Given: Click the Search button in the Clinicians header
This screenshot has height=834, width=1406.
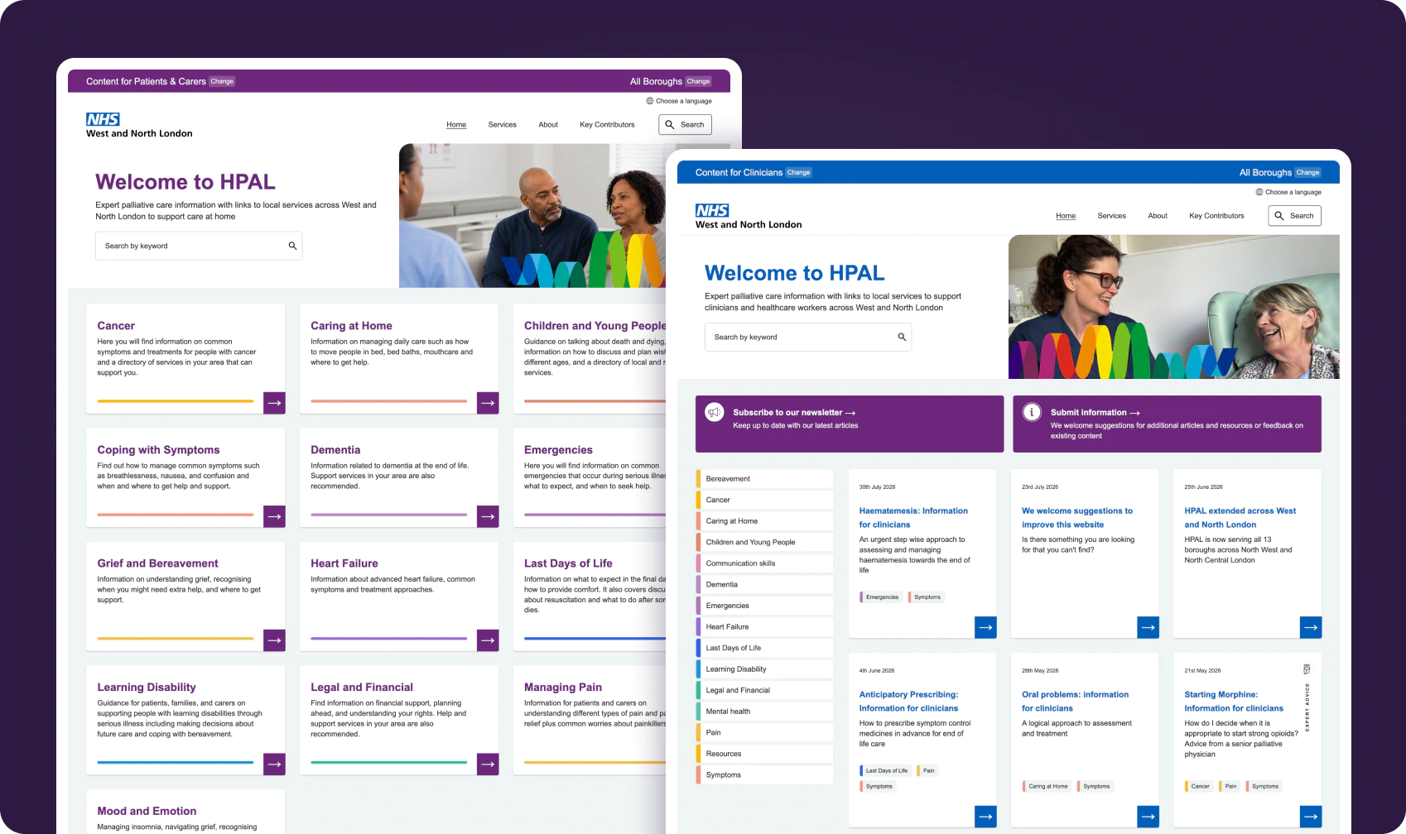Looking at the screenshot, I should tap(1294, 216).
